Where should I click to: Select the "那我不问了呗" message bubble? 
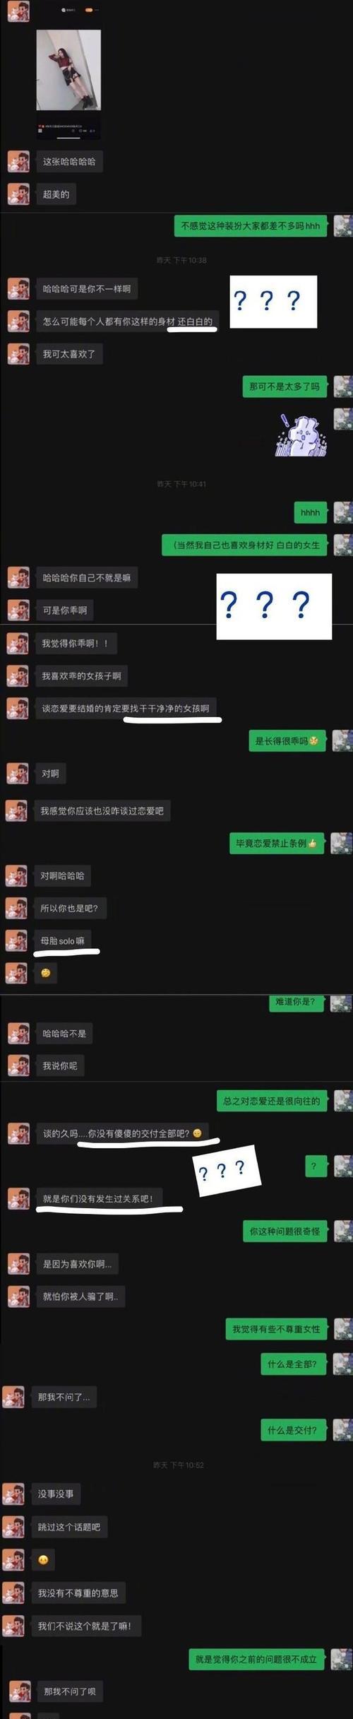[x=70, y=1691]
